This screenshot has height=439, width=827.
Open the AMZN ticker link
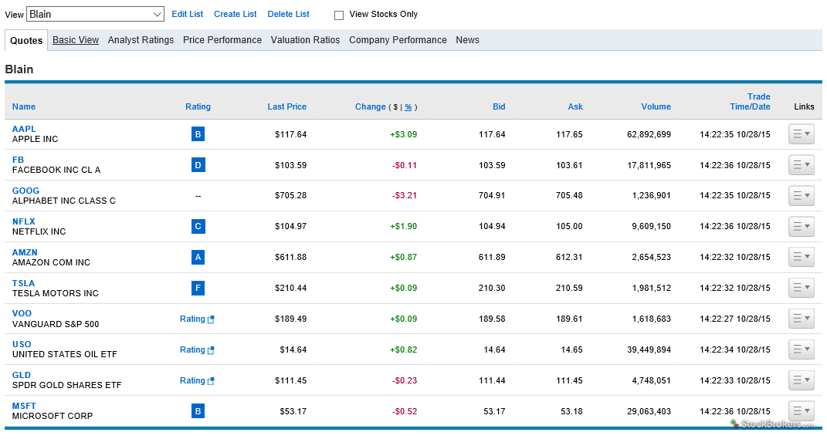[25, 252]
